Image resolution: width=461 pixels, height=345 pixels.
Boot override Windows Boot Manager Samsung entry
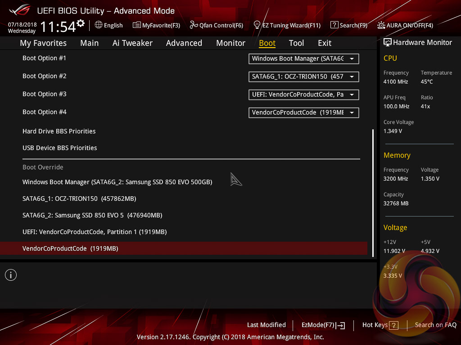click(x=118, y=182)
